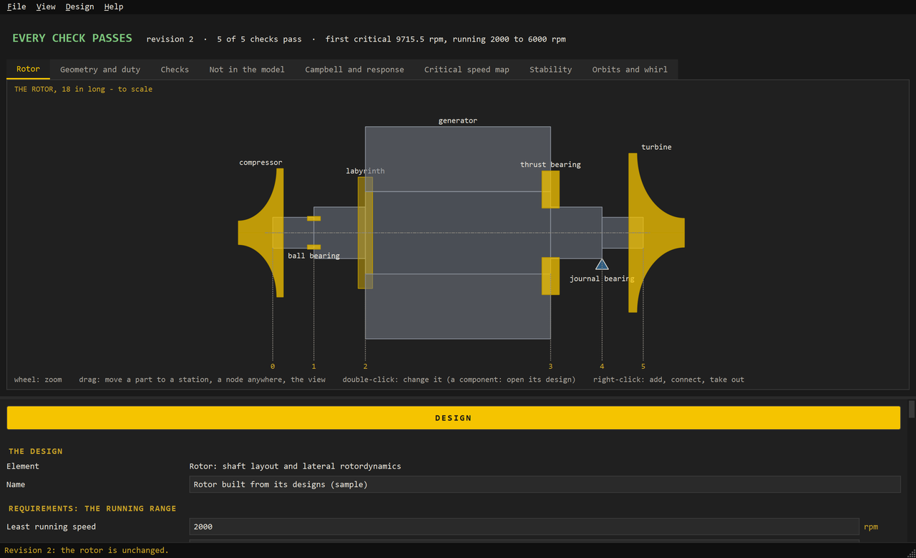Go to Campbell and response tab
Screen dimensions: 916x558
point(355,69)
